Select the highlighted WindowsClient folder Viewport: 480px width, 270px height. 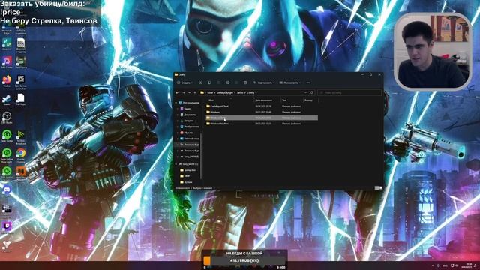(x=262, y=118)
